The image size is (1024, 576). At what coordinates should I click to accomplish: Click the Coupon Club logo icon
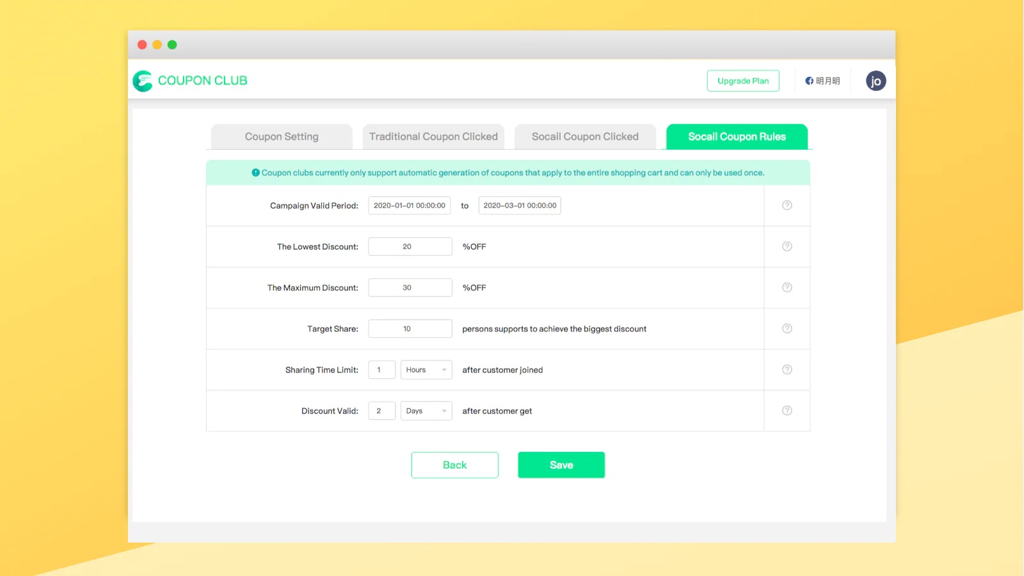point(143,81)
